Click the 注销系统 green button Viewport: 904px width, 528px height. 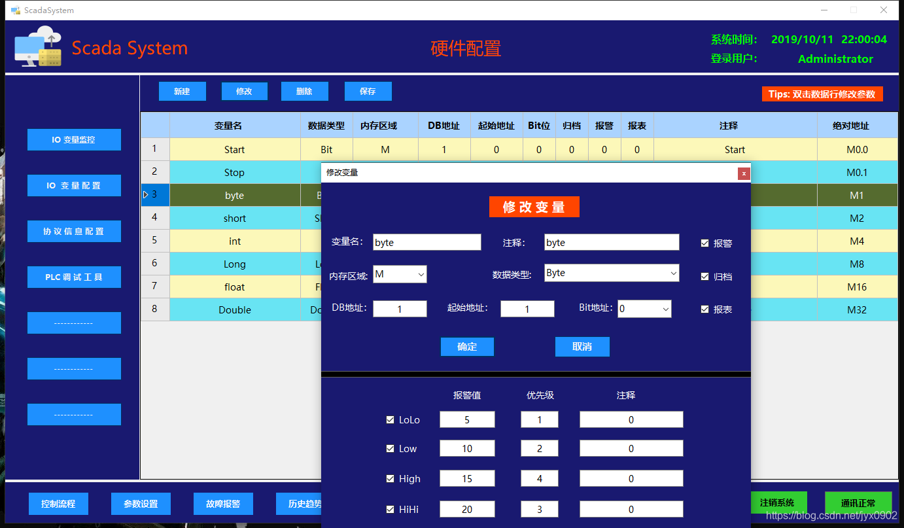[777, 502]
